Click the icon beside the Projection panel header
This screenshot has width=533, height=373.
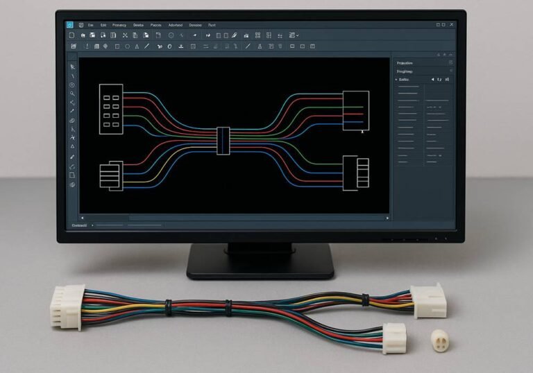point(450,62)
